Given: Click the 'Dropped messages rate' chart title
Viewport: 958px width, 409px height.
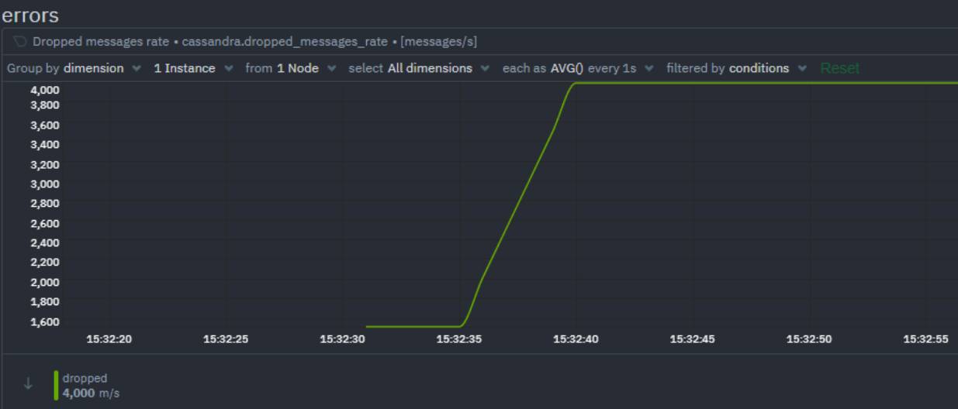Looking at the screenshot, I should (x=101, y=42).
